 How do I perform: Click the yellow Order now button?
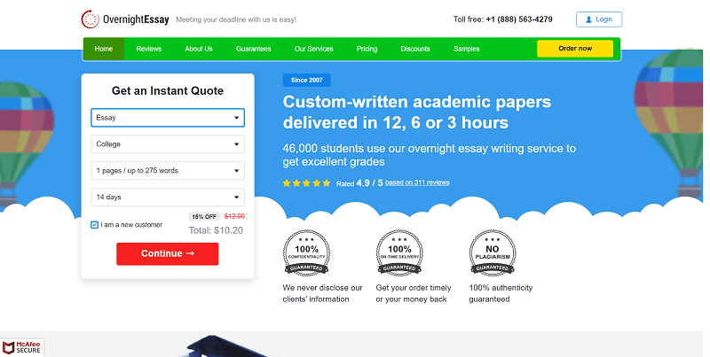pos(575,49)
